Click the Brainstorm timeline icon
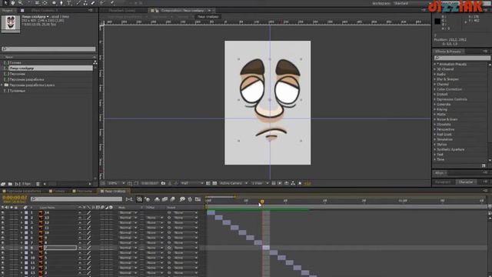The height and width of the screenshot is (277, 492). (x=182, y=199)
